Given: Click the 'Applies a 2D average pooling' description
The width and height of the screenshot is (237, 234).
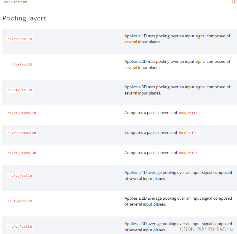Looking at the screenshot, I should click(178, 201).
